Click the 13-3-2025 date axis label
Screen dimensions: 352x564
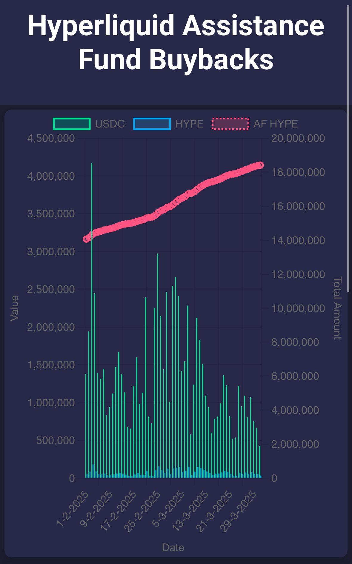point(190,511)
